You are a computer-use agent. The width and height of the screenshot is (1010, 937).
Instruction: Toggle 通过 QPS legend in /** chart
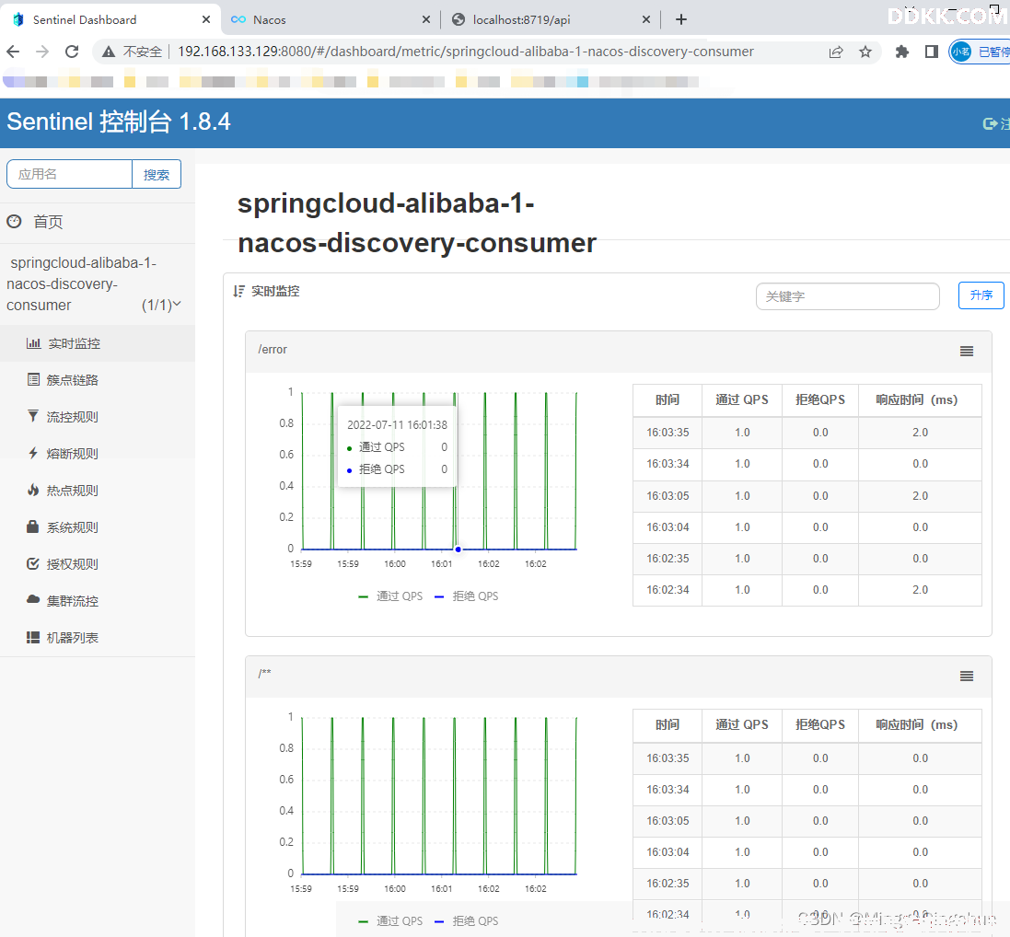click(x=390, y=921)
